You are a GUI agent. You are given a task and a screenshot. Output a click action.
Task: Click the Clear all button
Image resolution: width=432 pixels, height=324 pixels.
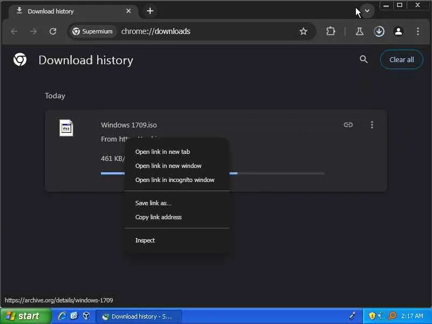tap(402, 59)
